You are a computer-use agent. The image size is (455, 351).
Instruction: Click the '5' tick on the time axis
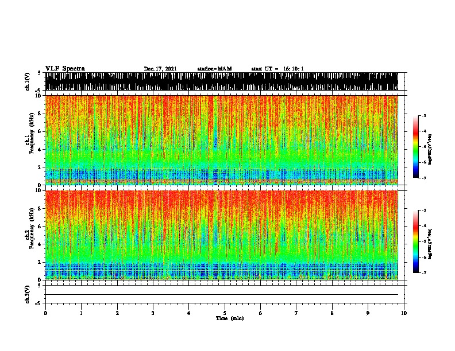[225, 313]
